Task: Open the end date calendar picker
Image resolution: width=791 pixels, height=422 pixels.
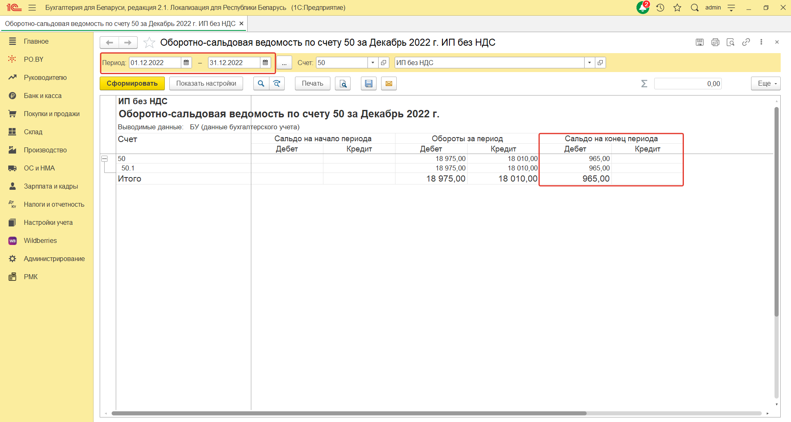Action: point(265,63)
